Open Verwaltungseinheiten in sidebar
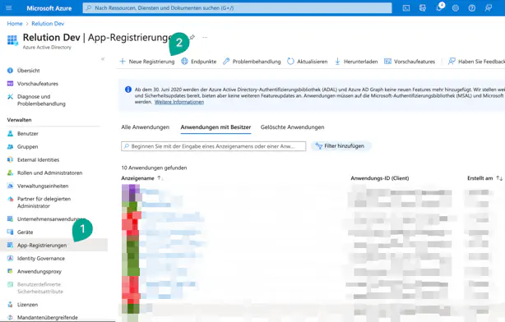Viewport: 505px width, 322px height. click(38, 186)
